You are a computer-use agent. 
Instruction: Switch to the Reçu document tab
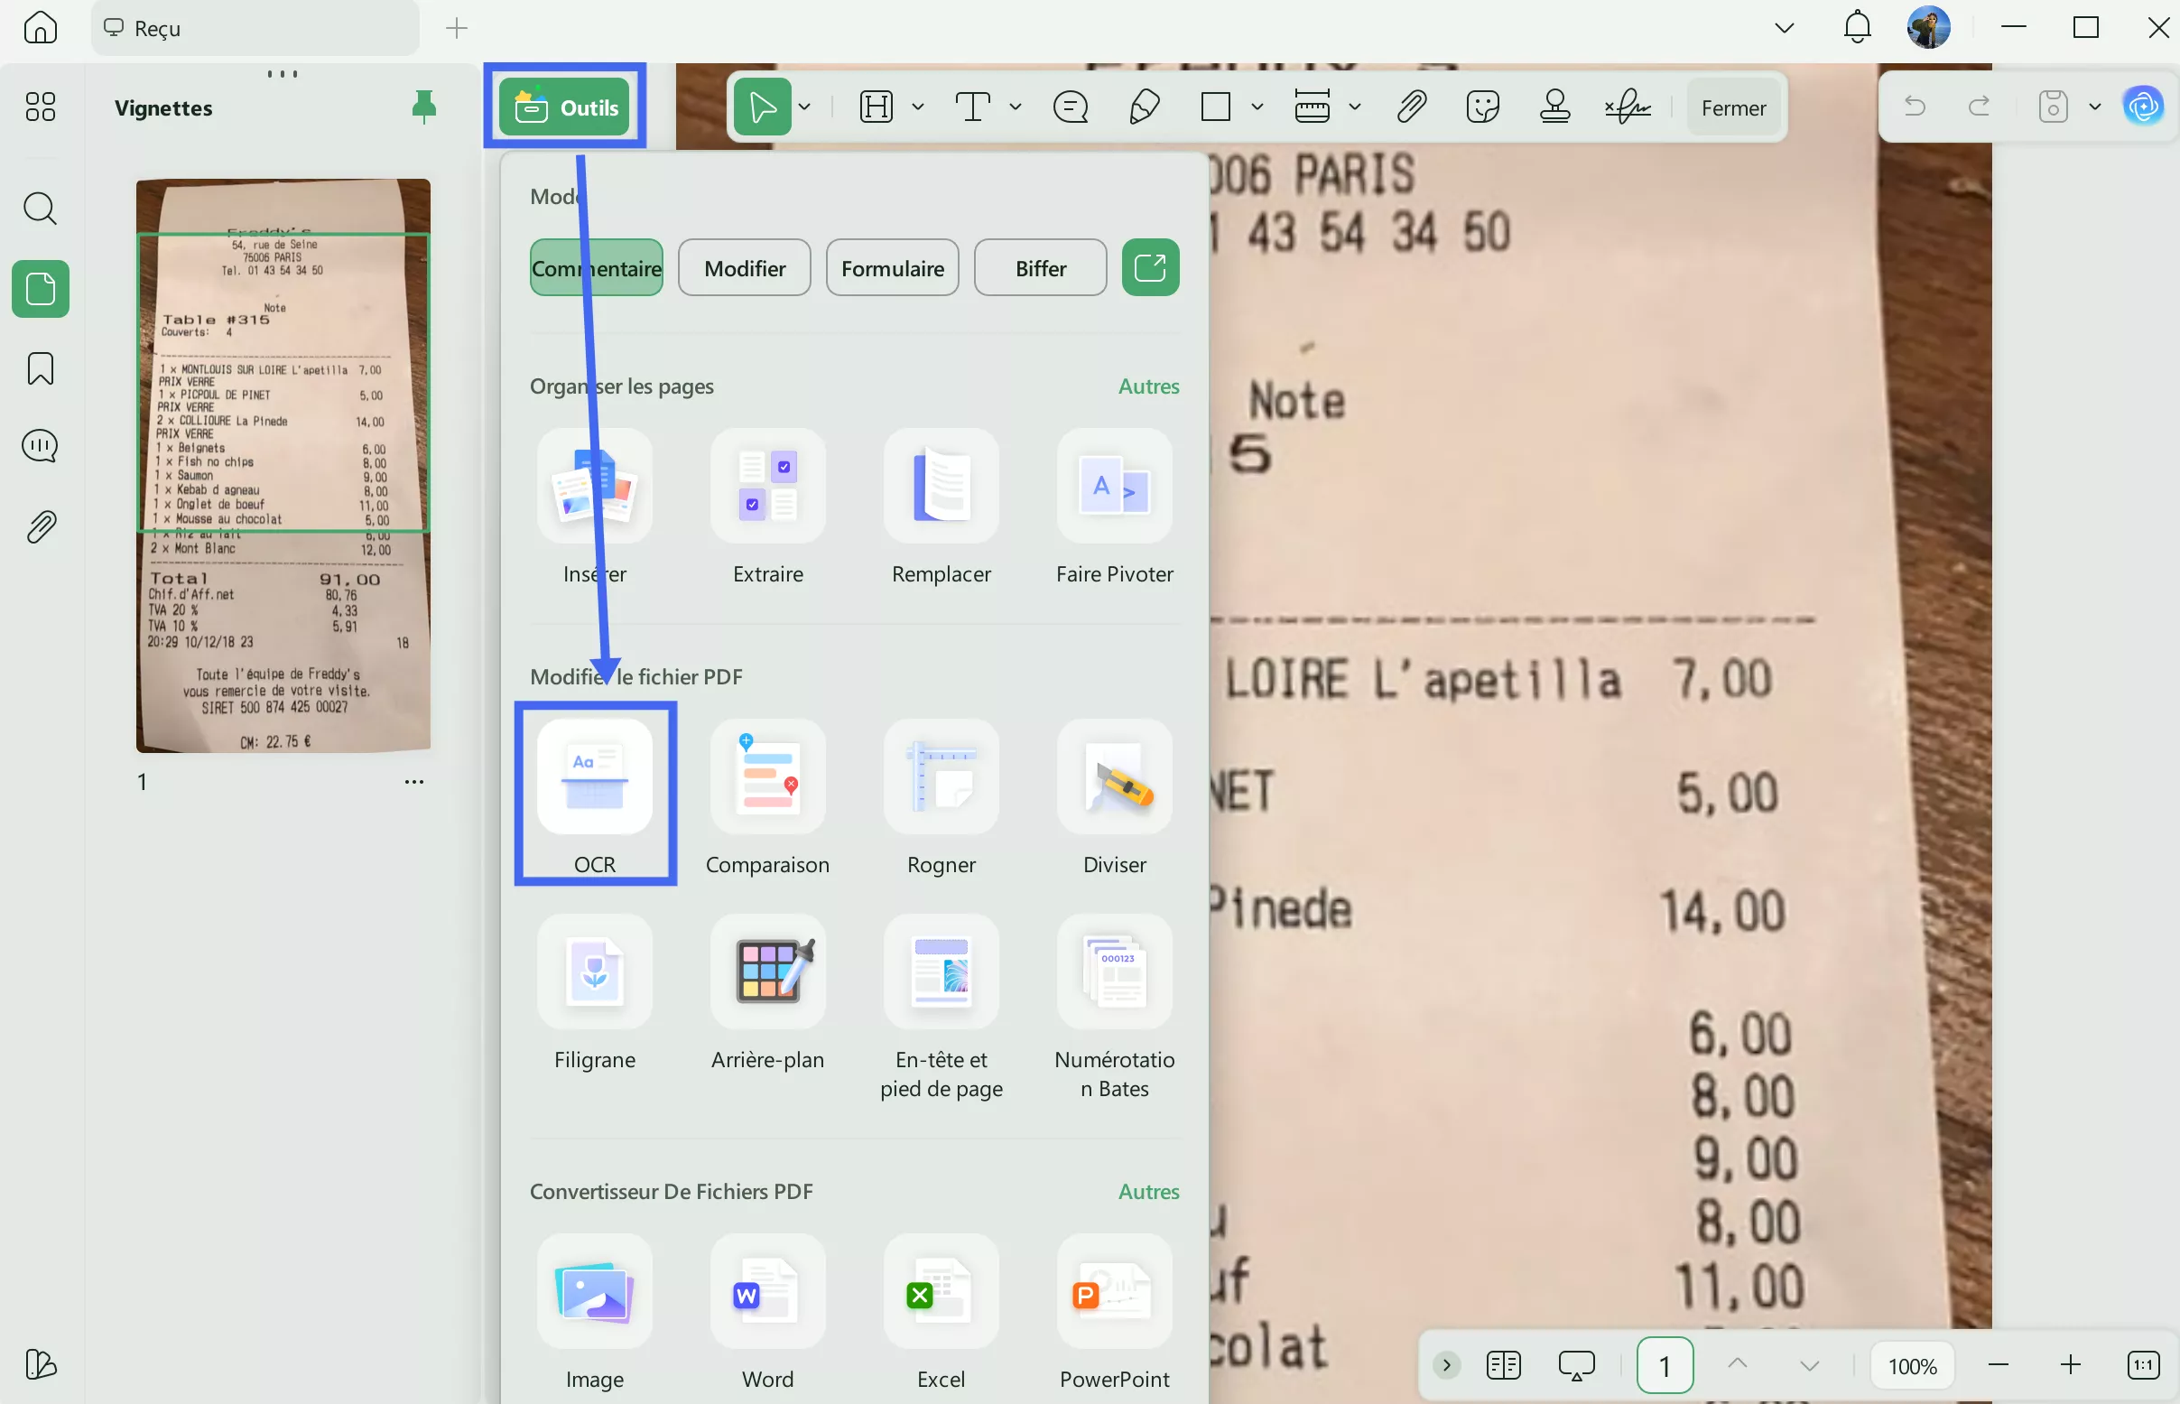[254, 27]
